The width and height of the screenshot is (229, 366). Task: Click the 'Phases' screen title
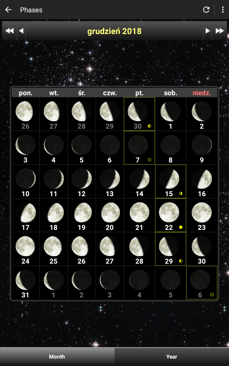(31, 10)
